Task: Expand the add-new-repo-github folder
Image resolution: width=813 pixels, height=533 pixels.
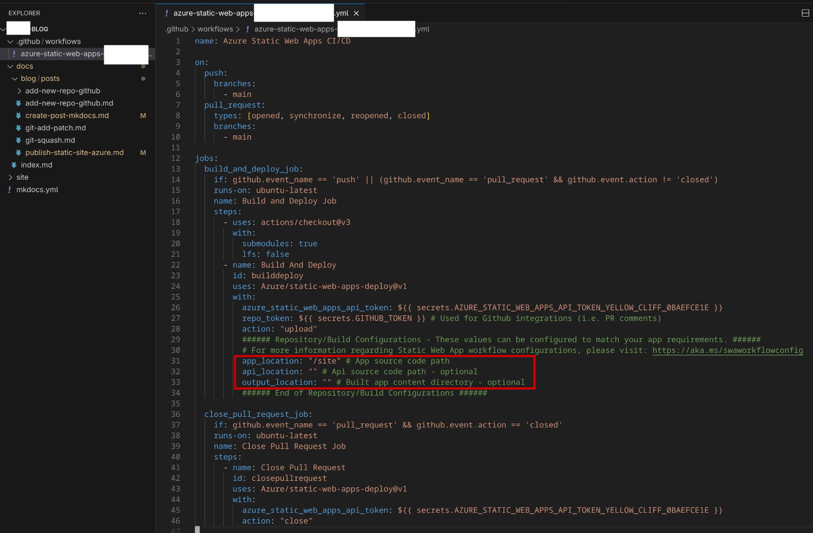Action: tap(19, 91)
